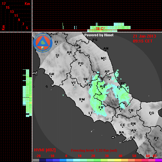This screenshot has width=162, height=162.
Task: Click the MC city label
Action: [x=104, y=58]
